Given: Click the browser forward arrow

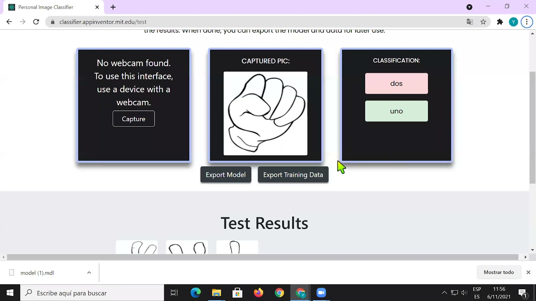Looking at the screenshot, I should click(23, 22).
